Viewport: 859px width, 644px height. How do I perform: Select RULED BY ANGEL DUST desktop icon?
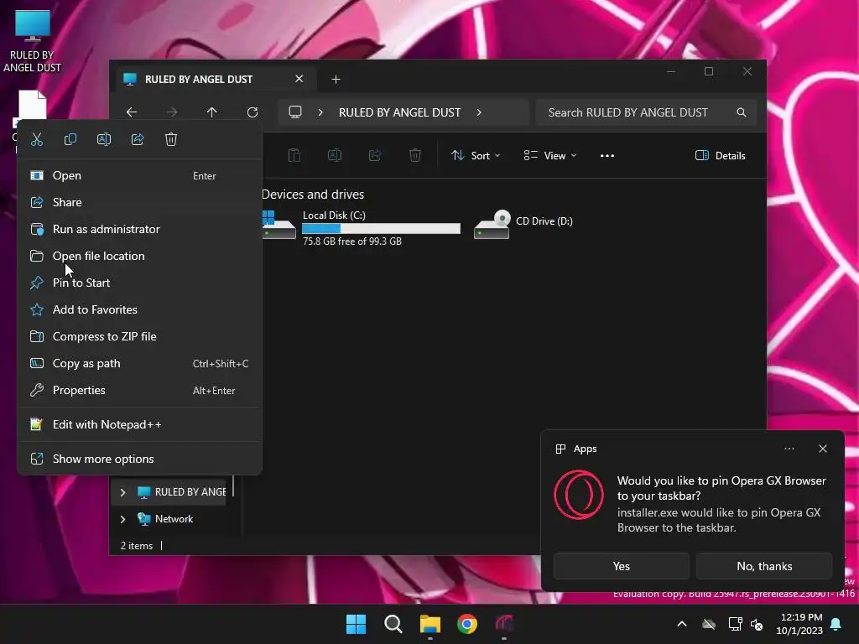tap(33, 42)
